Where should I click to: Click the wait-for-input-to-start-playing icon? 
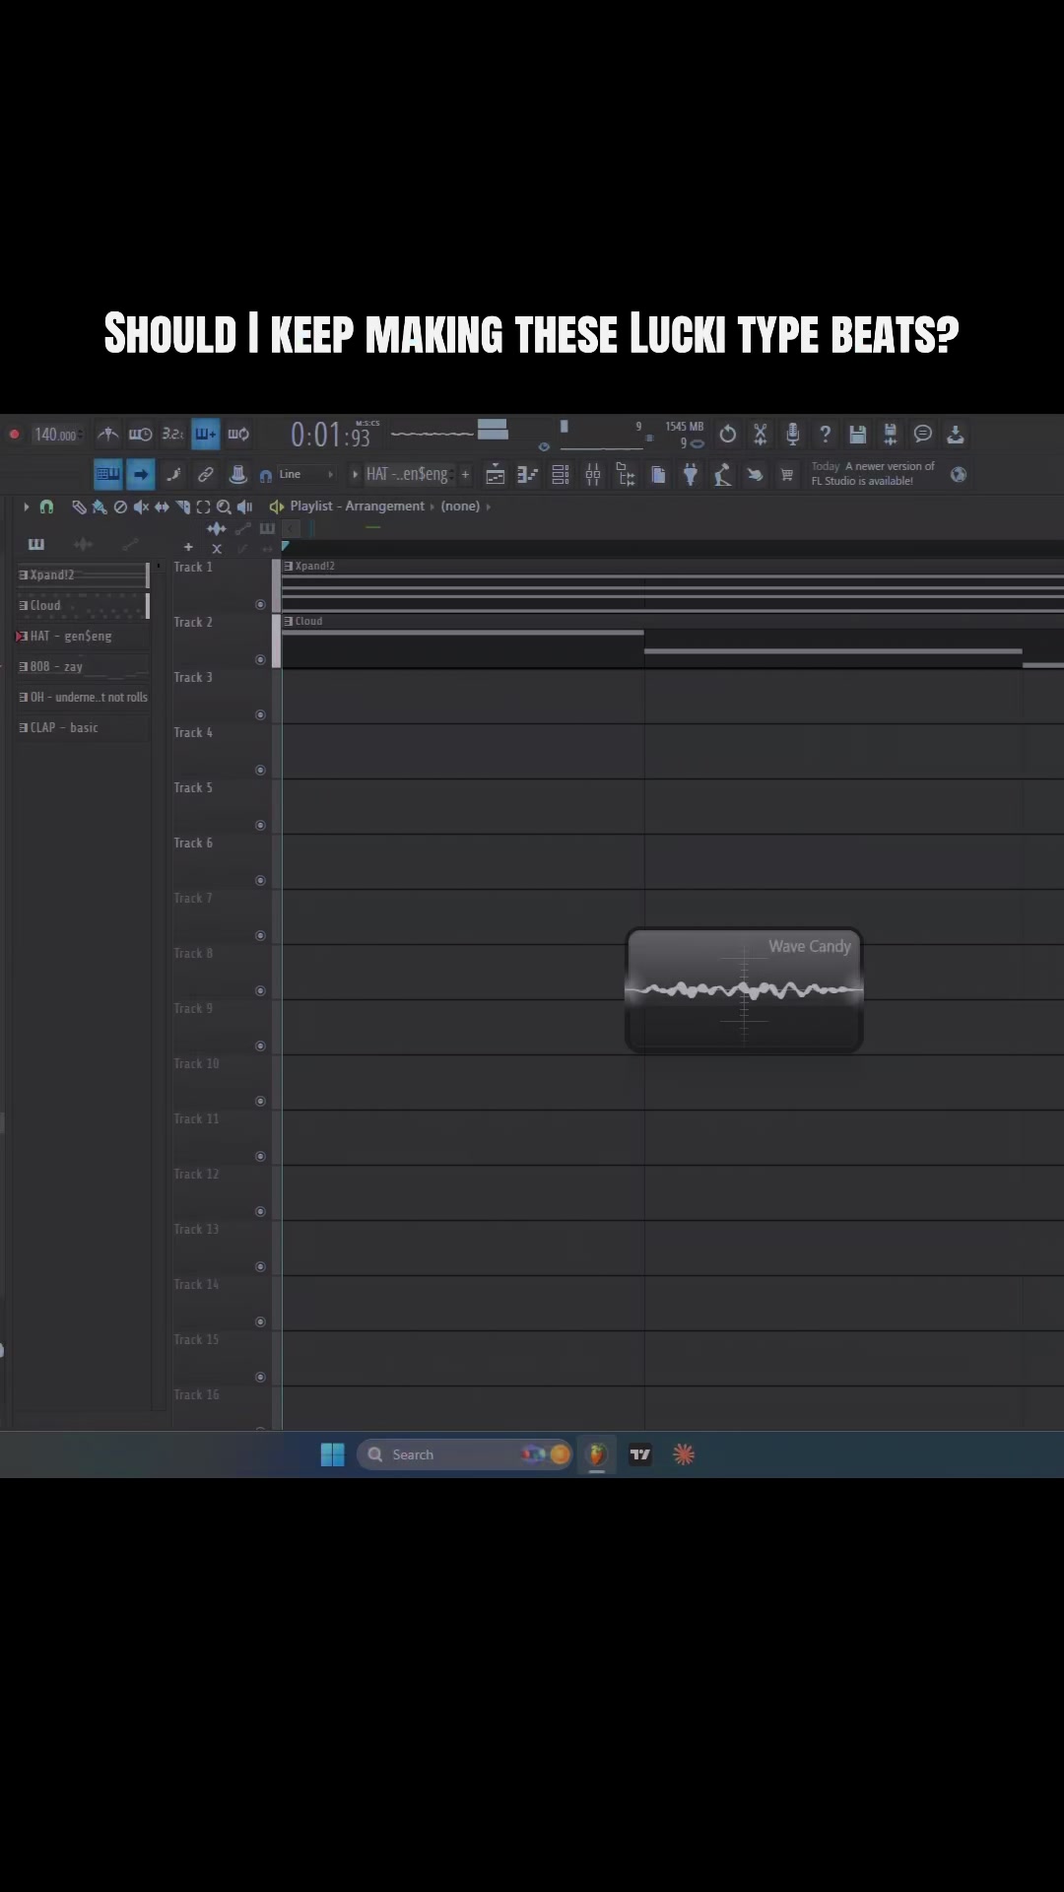(141, 435)
